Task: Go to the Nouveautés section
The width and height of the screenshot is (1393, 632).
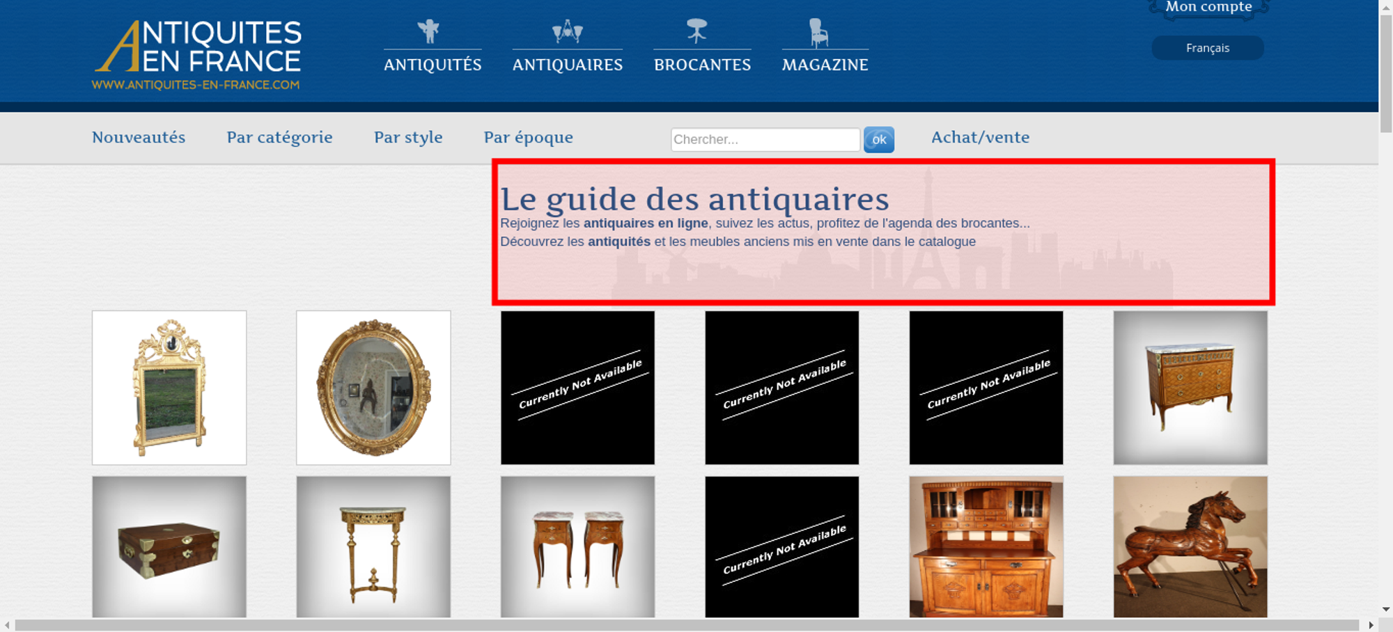Action: pos(139,137)
